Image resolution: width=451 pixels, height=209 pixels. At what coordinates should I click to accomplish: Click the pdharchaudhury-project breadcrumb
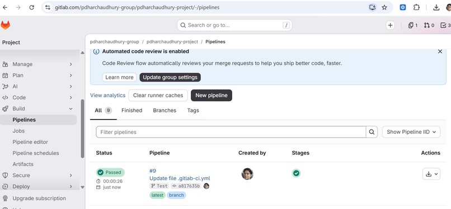[172, 42]
